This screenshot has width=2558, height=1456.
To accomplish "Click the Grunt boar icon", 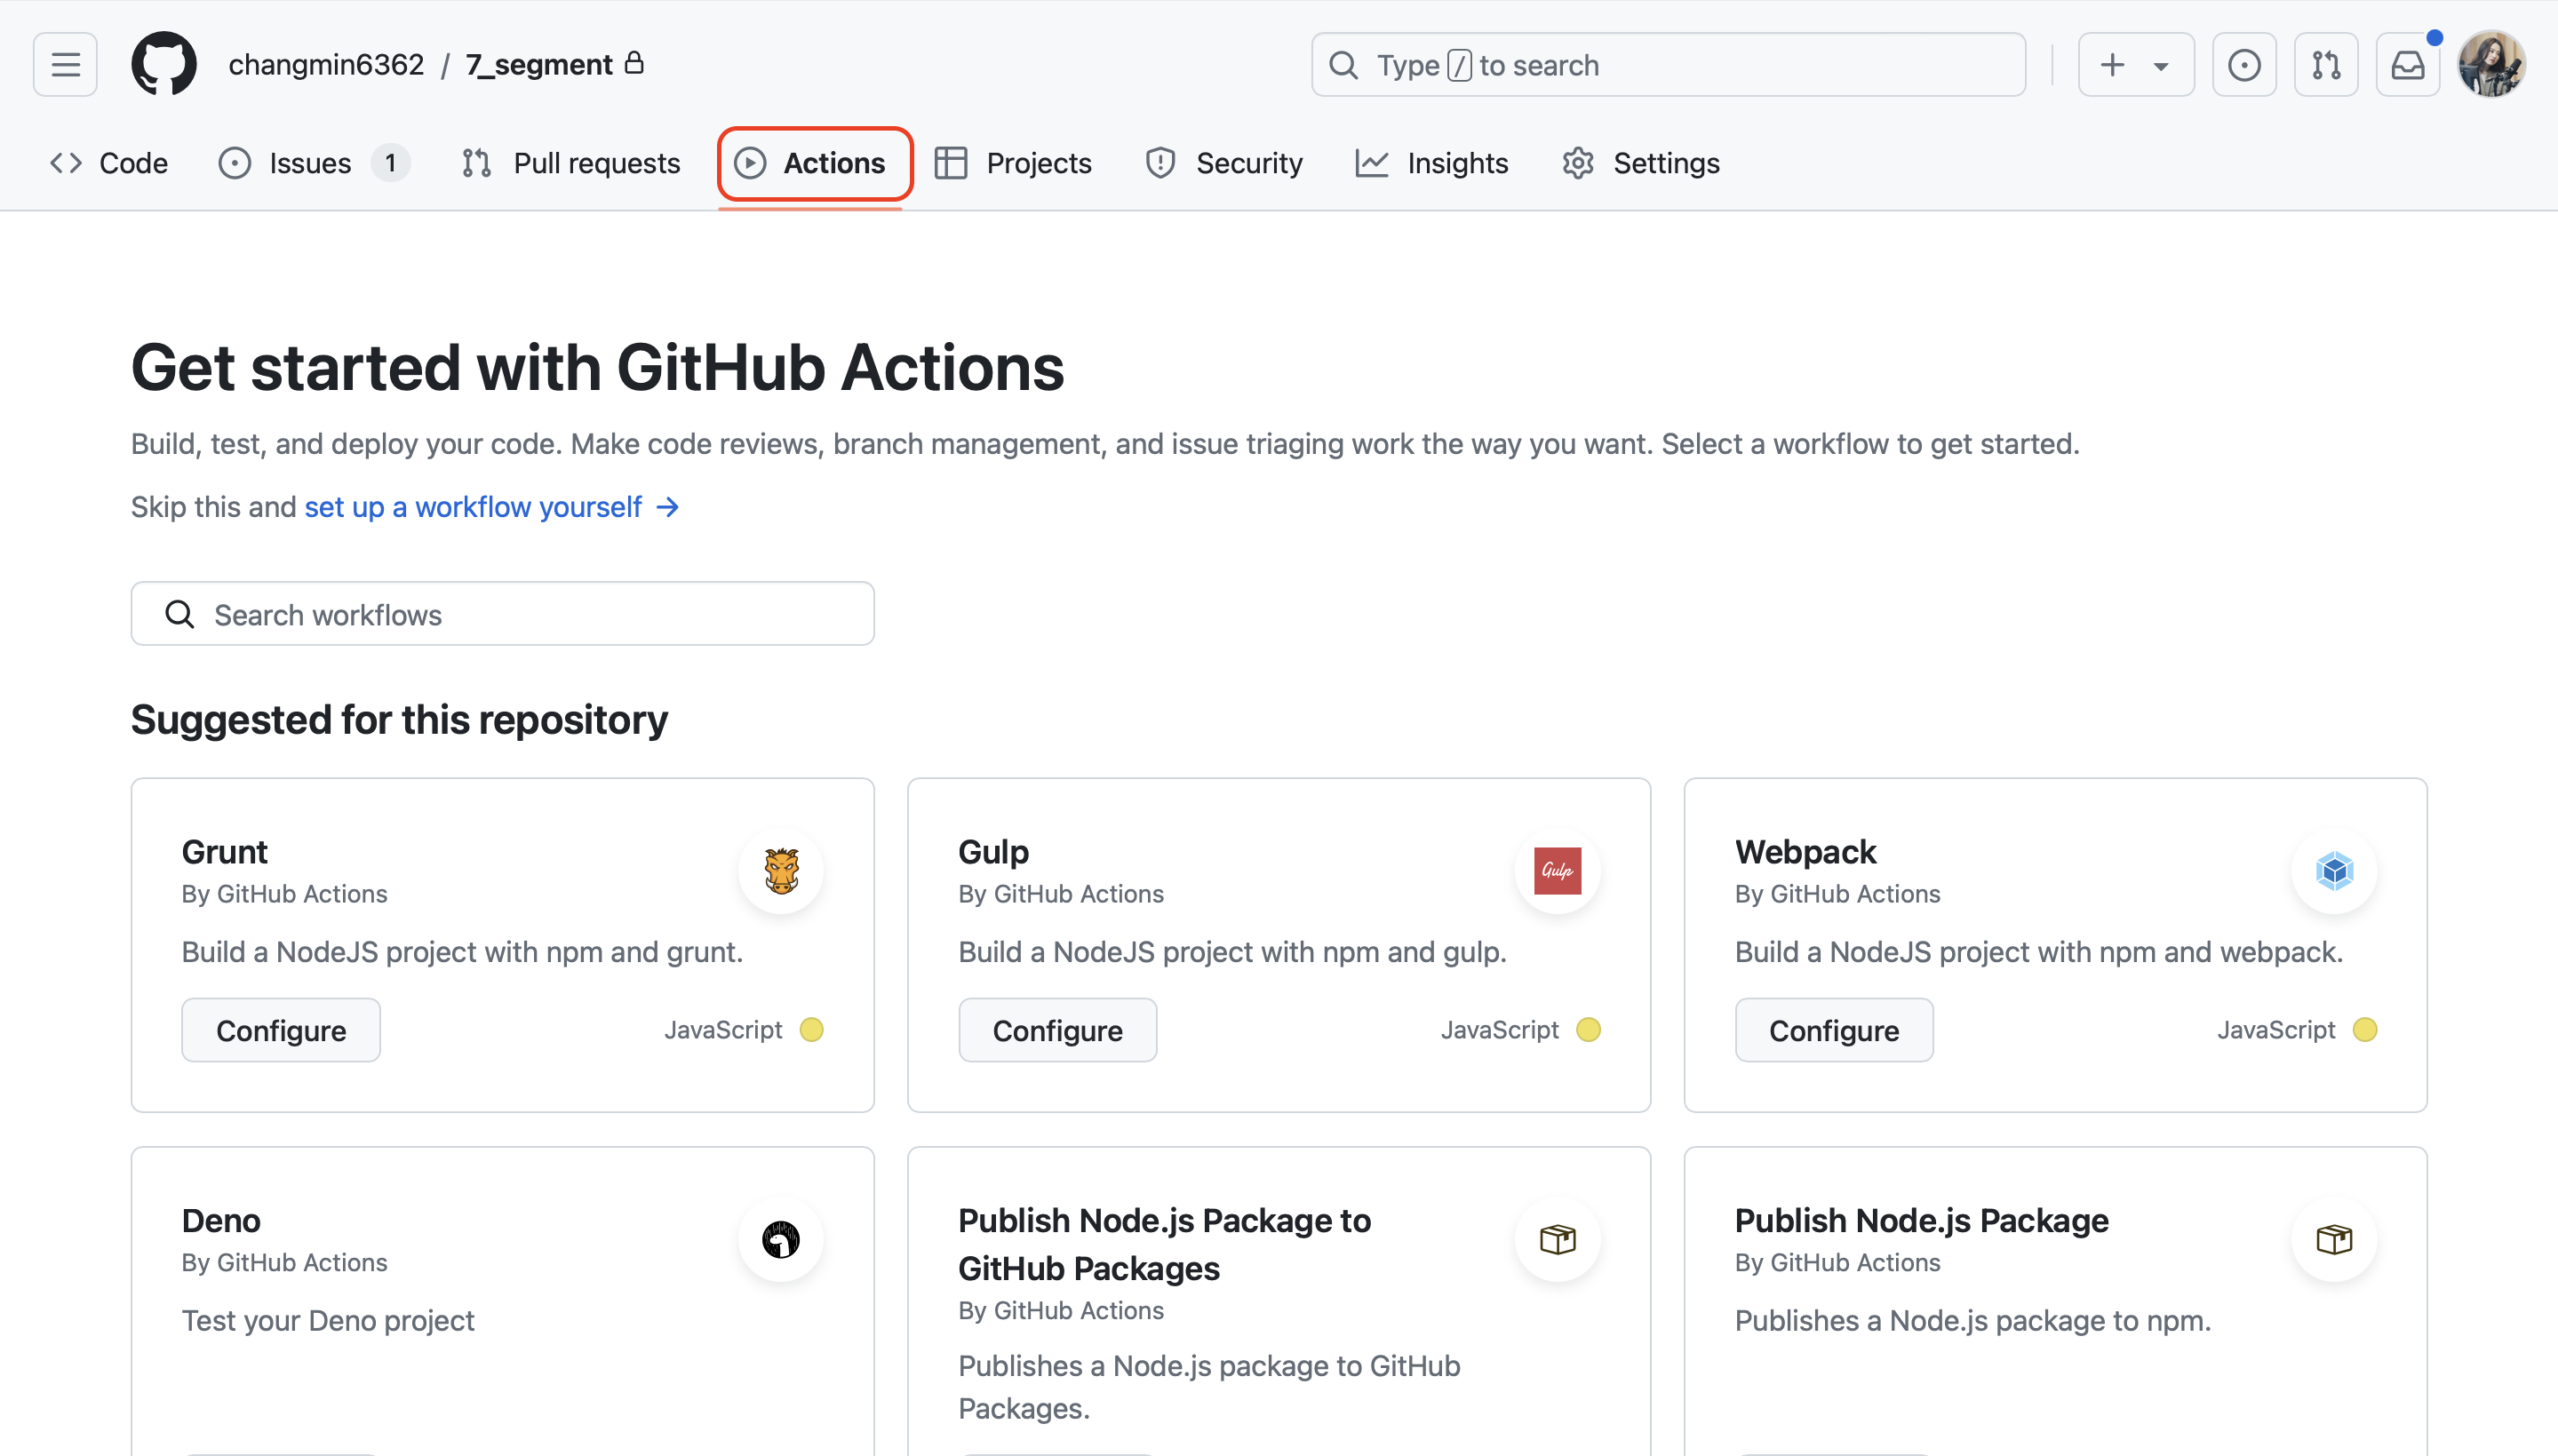I will (x=781, y=871).
